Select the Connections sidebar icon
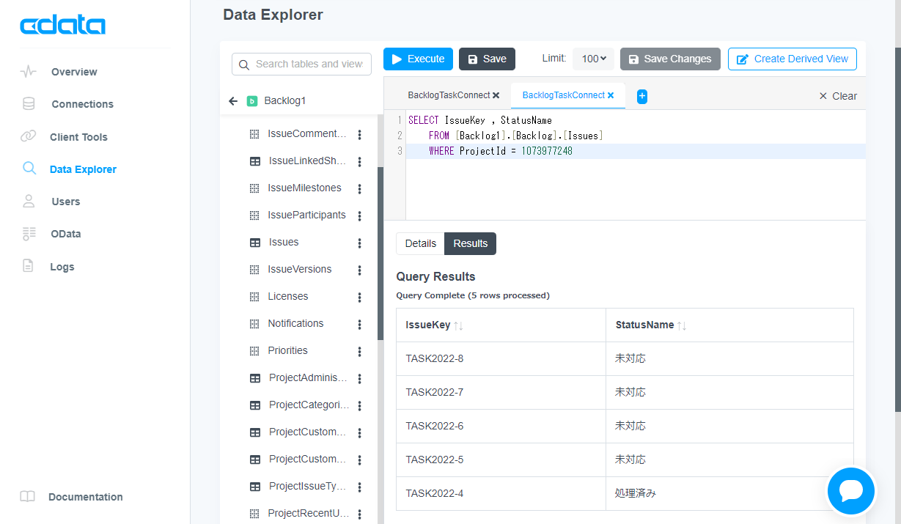901x524 pixels. click(29, 104)
